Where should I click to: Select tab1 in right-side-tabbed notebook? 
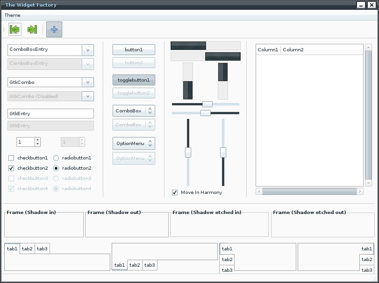[x=367, y=249]
